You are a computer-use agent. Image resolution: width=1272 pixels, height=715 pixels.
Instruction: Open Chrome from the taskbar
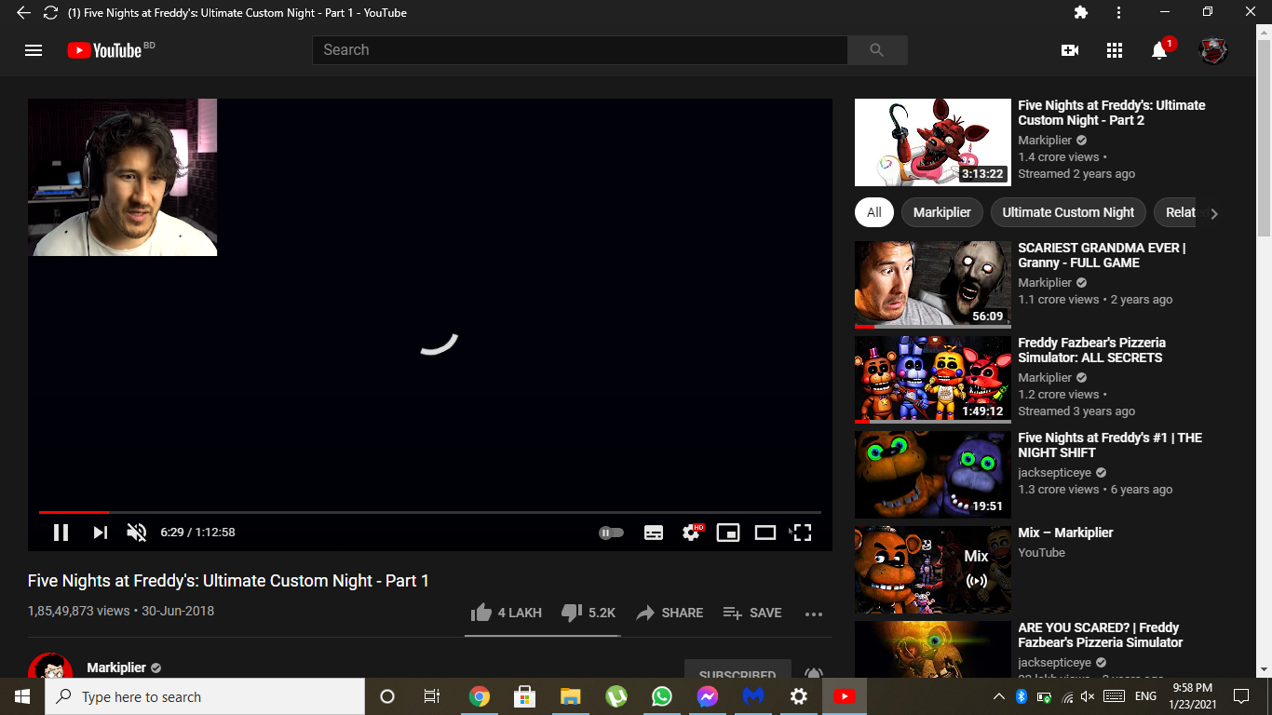click(480, 696)
